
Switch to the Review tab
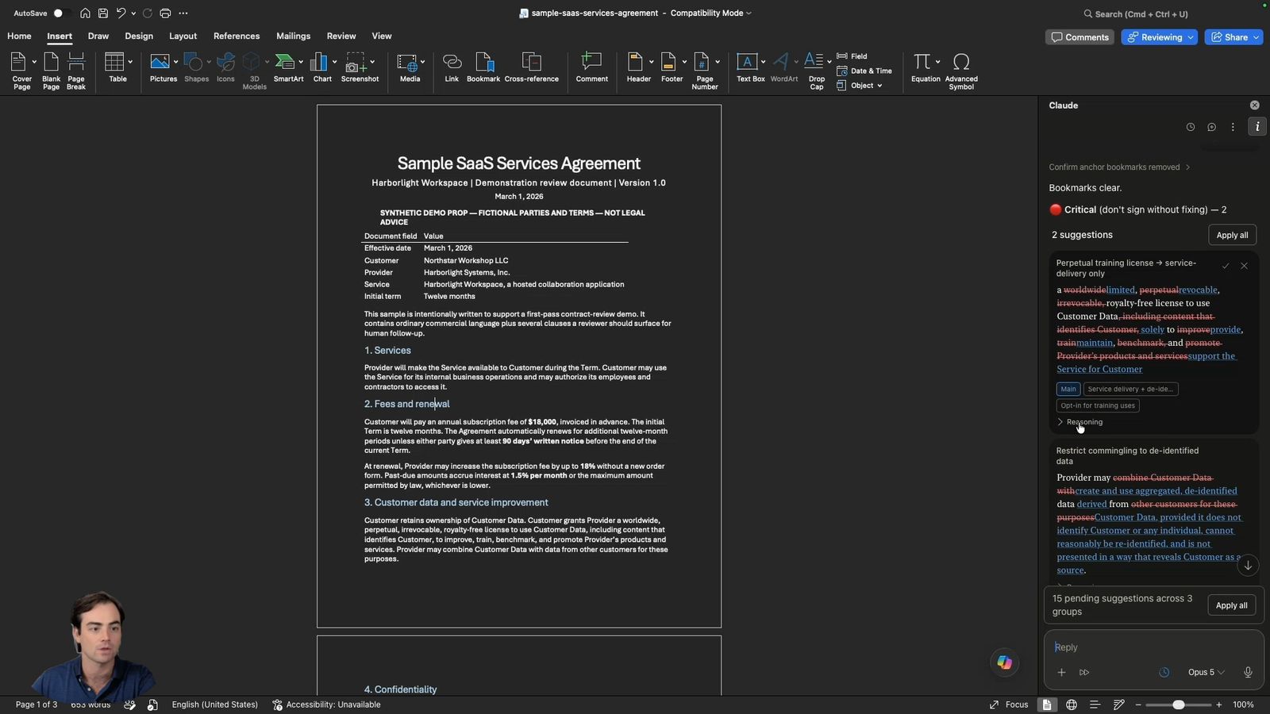coord(341,36)
